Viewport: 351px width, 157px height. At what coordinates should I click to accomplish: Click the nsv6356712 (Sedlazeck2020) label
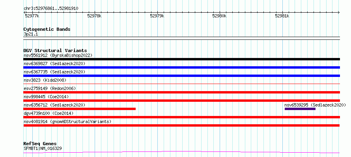click(54, 105)
